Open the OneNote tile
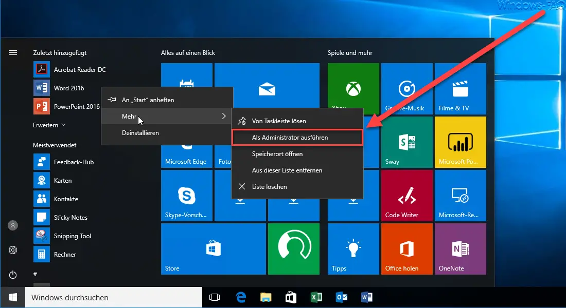The width and height of the screenshot is (566, 308). point(460,249)
